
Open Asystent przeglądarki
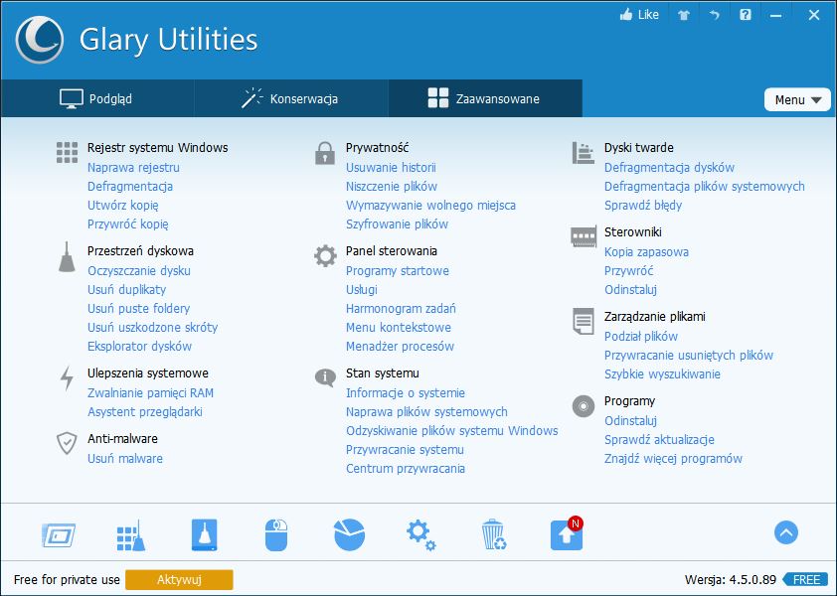[x=145, y=412]
